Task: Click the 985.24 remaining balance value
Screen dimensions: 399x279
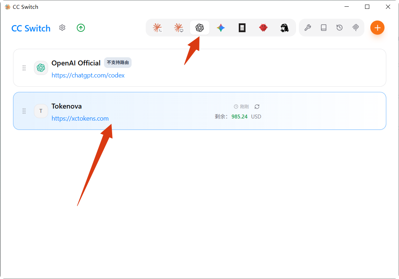Action: (239, 116)
